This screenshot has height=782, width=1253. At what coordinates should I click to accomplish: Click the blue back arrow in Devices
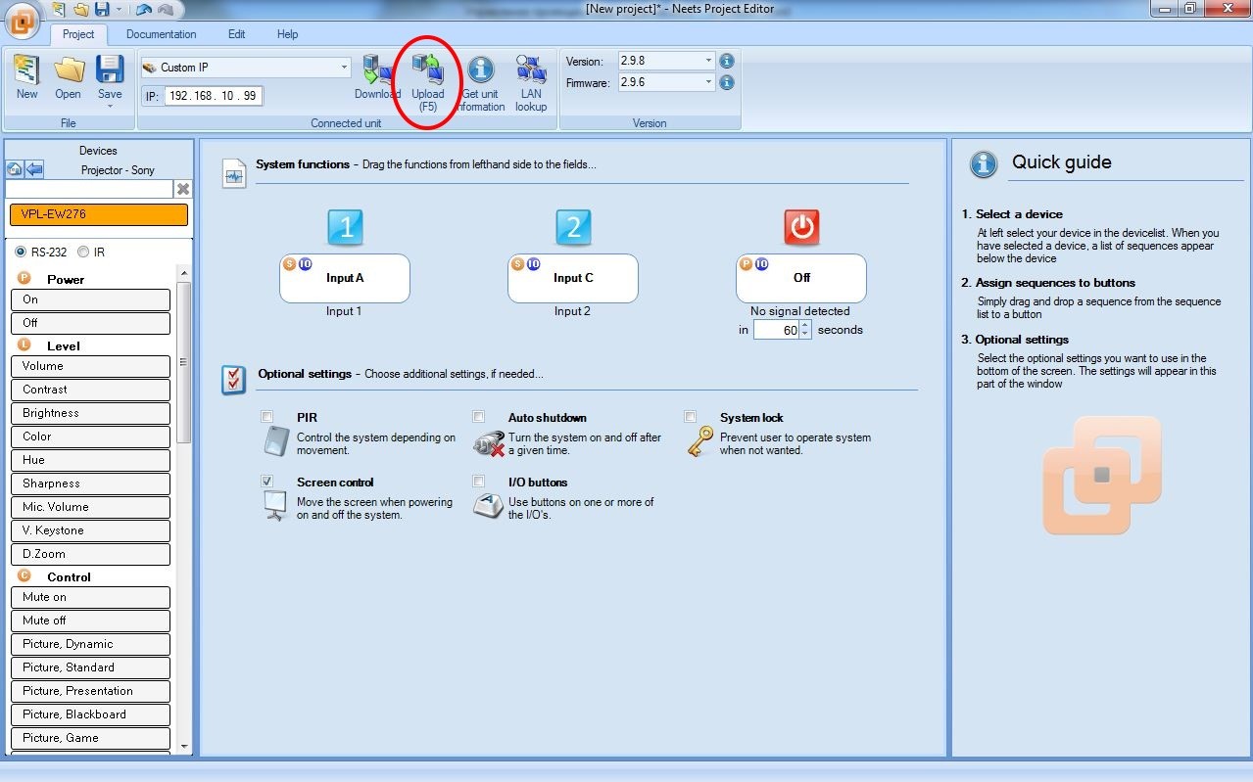pos(34,169)
